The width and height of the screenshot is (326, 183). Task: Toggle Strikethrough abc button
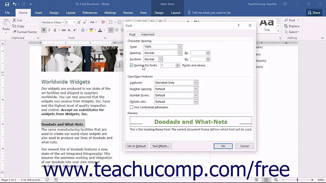(x=64, y=30)
